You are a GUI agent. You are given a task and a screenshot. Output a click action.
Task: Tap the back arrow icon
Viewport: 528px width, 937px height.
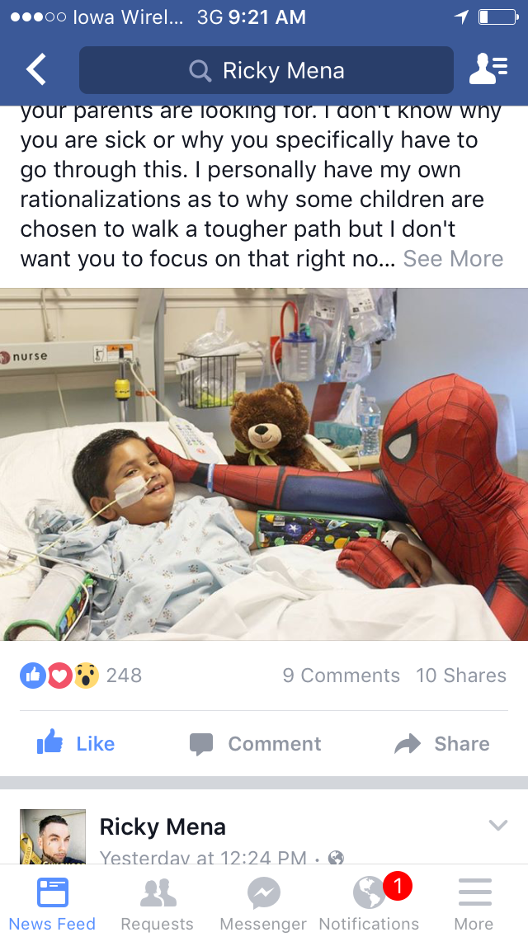35,69
